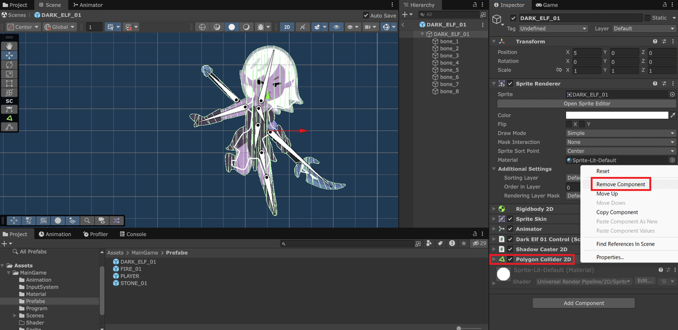The height and width of the screenshot is (330, 678).
Task: Click the 2D view mode icon
Action: (x=288, y=27)
